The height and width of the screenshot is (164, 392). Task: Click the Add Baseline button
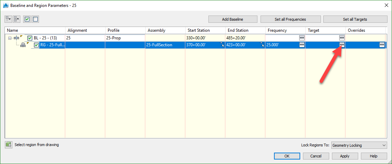click(x=233, y=19)
